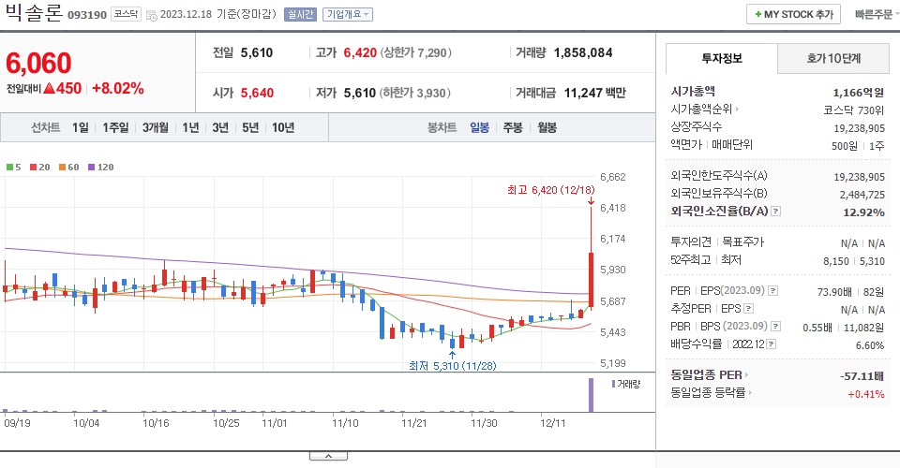Click the calendar icon beside 2023.12.18

[x=152, y=16]
